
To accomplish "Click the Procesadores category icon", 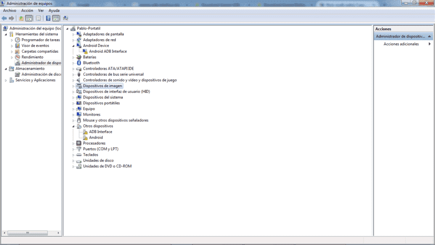I will pyautogui.click(x=79, y=143).
